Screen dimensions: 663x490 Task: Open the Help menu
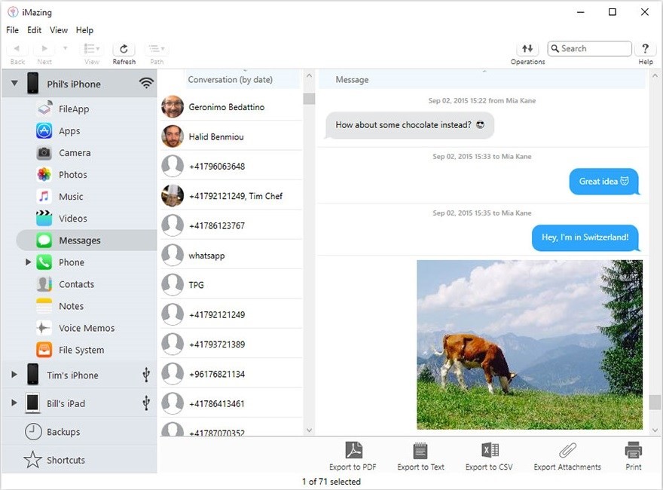point(84,30)
